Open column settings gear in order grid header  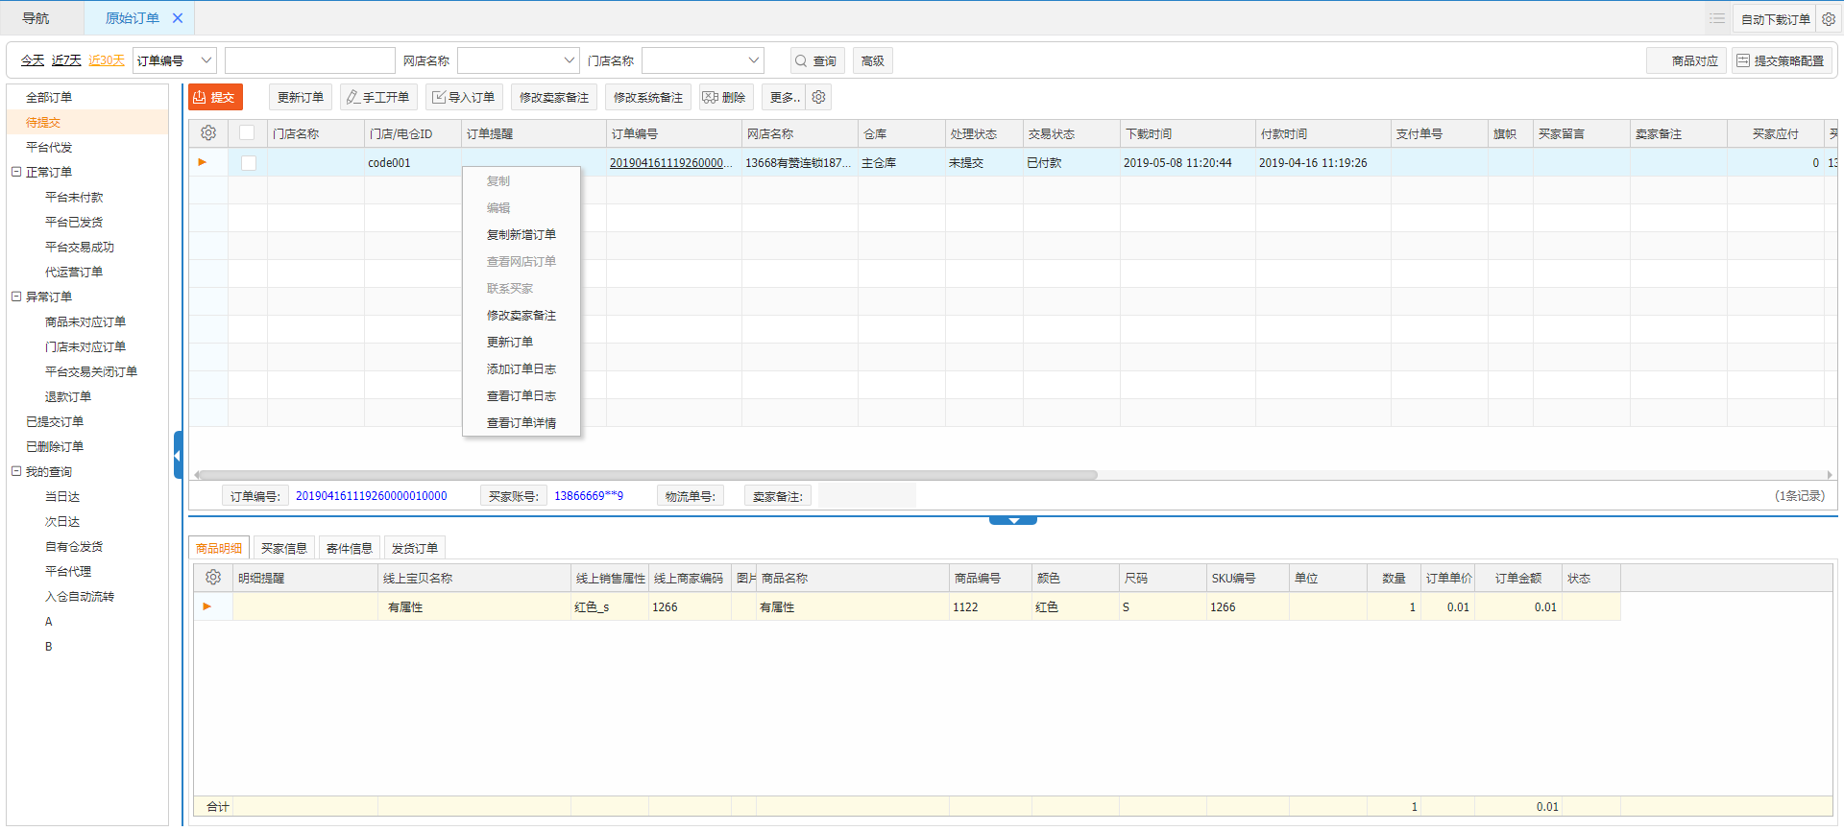click(208, 133)
